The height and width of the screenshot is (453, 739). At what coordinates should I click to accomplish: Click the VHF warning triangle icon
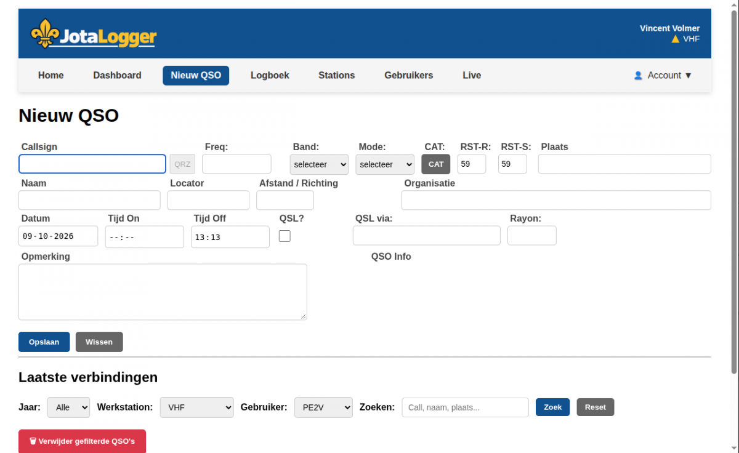click(x=676, y=39)
